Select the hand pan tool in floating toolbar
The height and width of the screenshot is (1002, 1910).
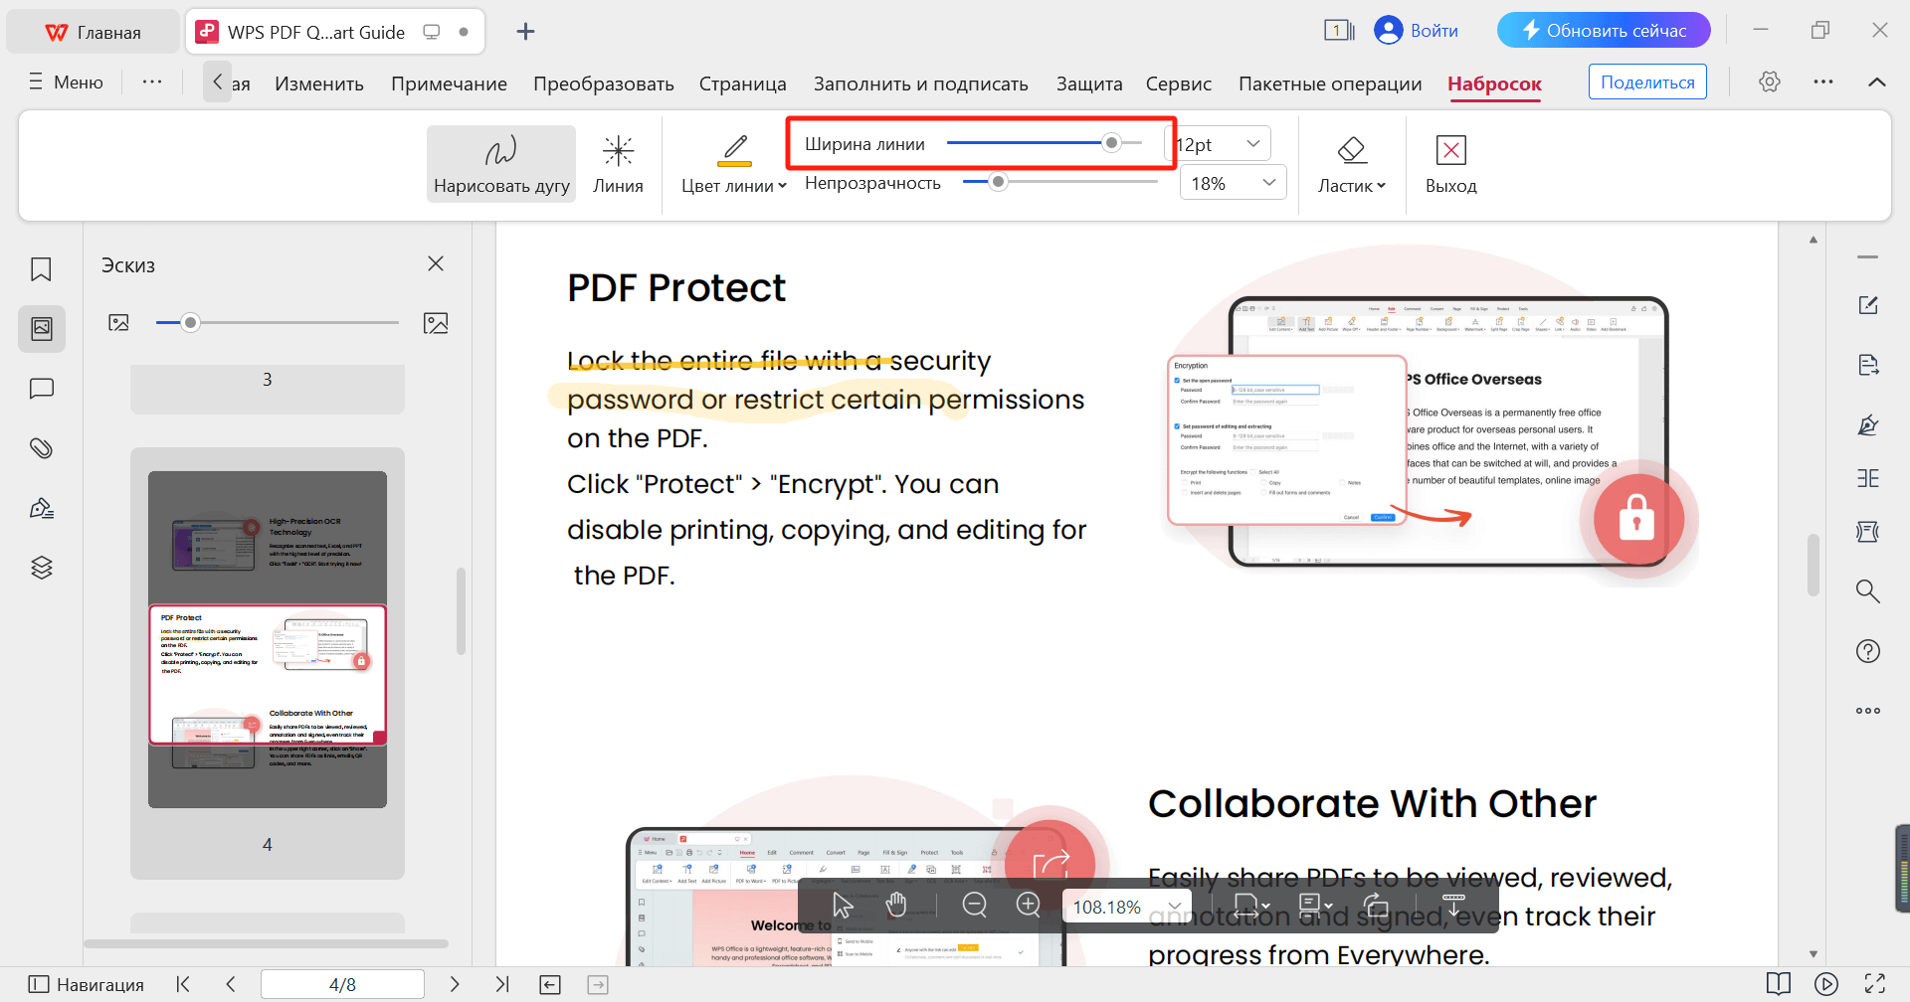click(895, 905)
